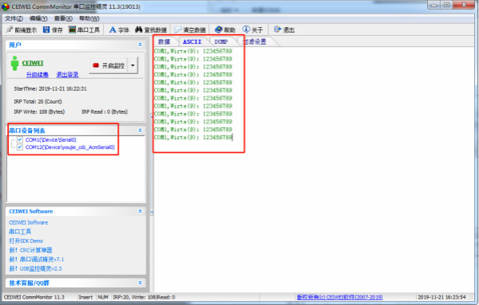Open the 查看(X) menu
The width and height of the screenshot is (479, 305).
coord(63,18)
